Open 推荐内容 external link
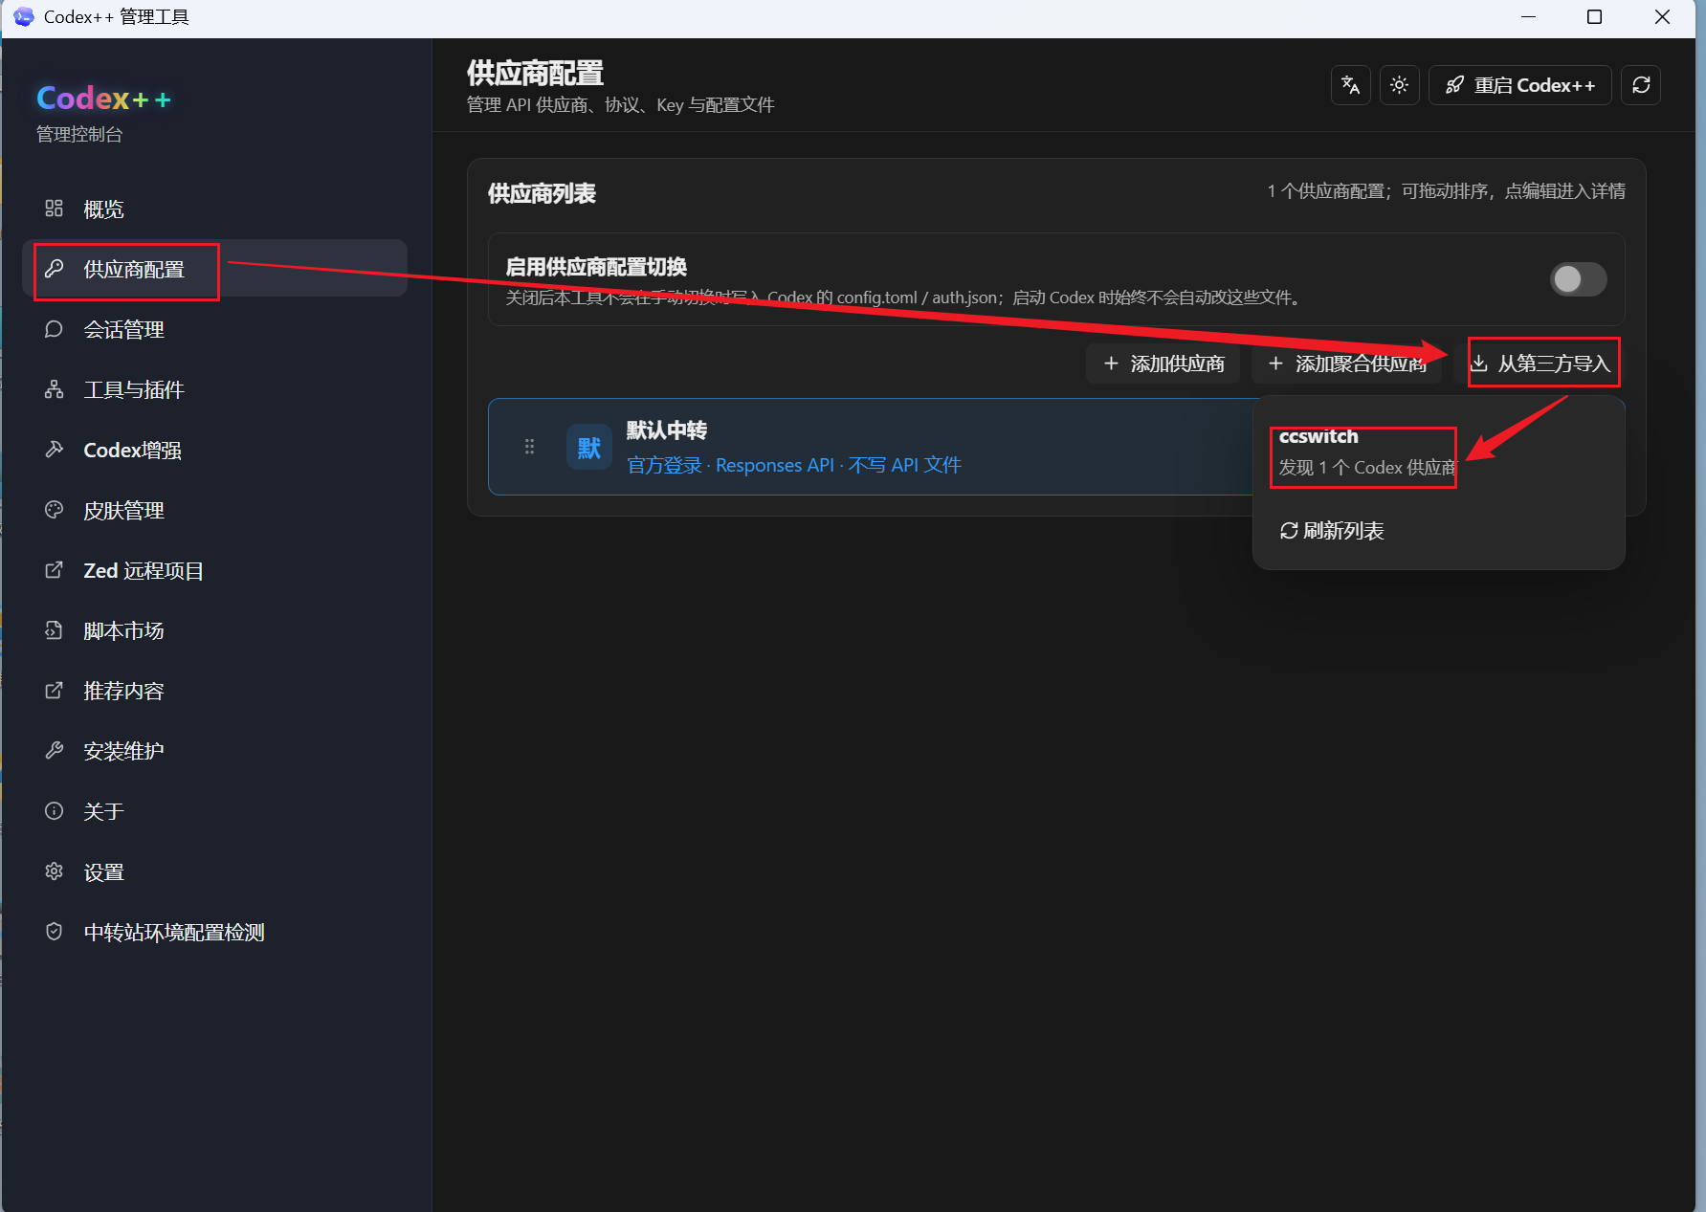 (x=214, y=691)
